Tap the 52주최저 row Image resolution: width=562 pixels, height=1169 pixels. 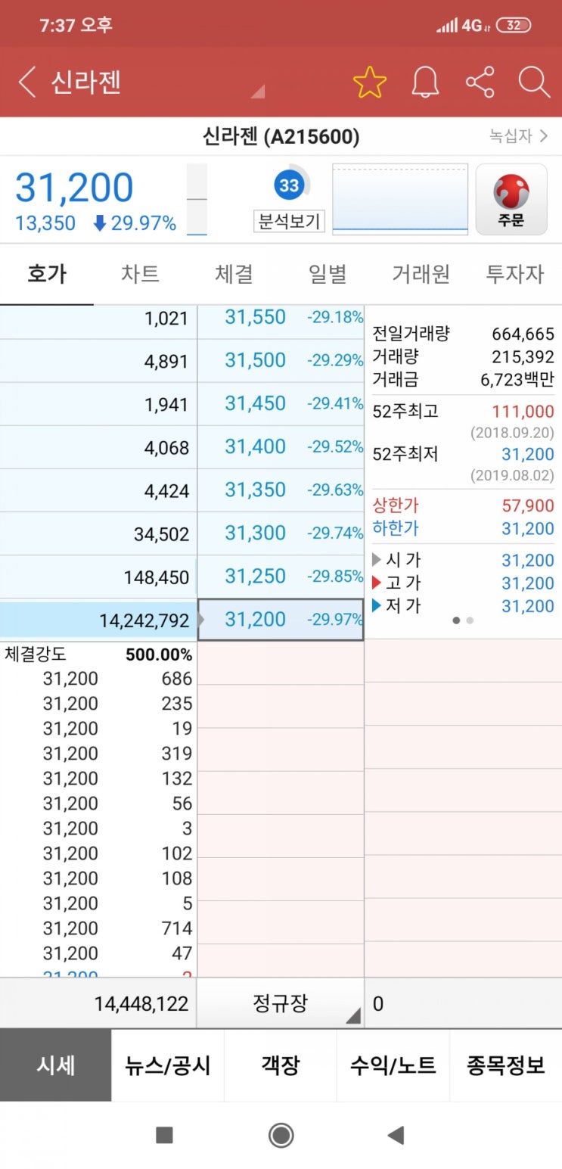point(463,455)
